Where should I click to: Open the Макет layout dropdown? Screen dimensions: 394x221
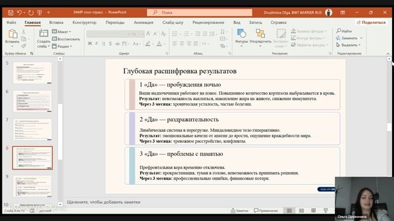pos(62,31)
